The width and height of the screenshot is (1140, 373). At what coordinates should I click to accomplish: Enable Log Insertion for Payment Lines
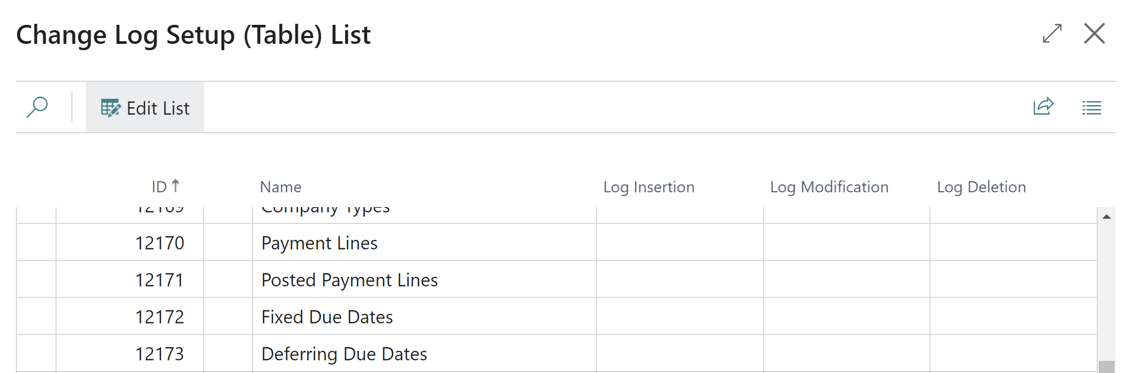[680, 243]
